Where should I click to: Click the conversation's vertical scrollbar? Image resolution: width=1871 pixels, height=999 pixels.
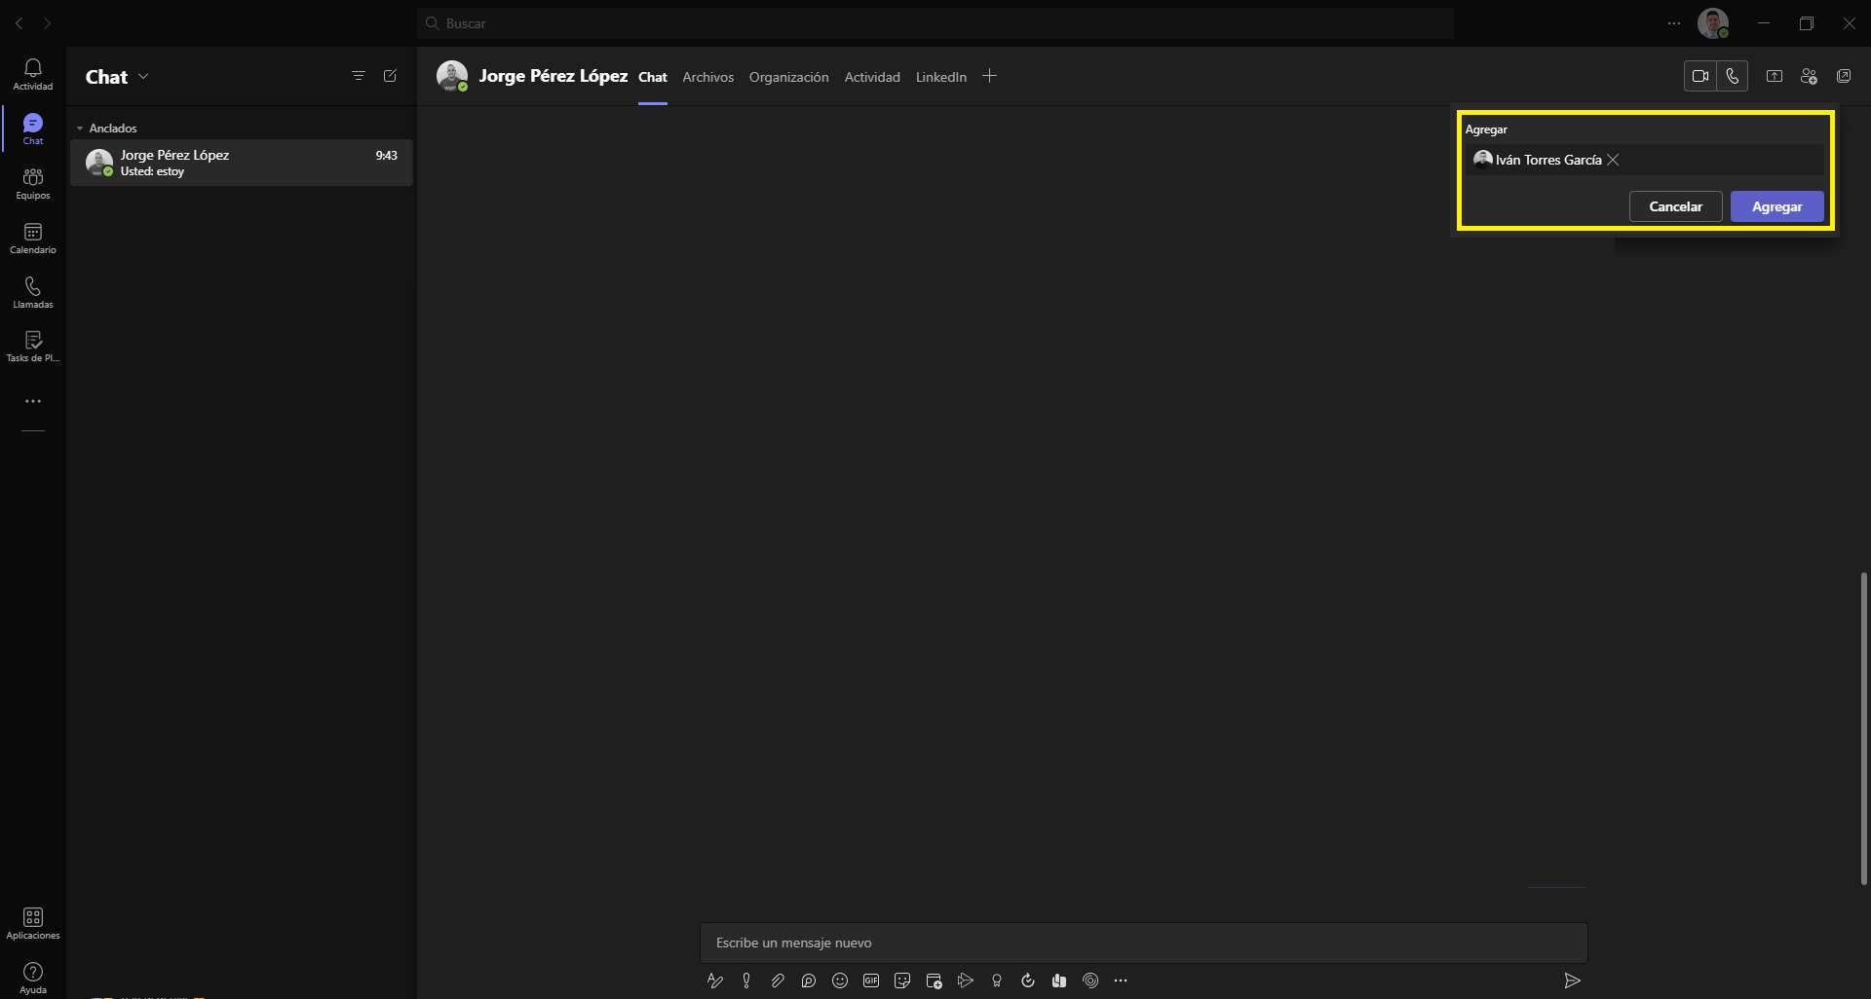coord(1863,728)
